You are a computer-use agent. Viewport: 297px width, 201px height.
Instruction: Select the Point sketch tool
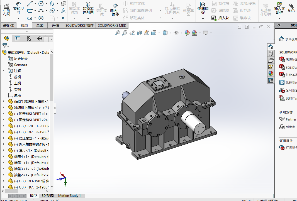pos(63,18)
